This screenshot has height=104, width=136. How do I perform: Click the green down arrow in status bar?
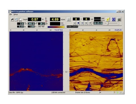tap(118, 92)
